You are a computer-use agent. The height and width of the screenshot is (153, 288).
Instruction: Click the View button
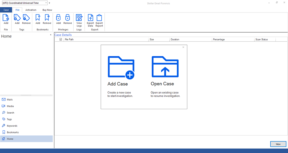pyautogui.click(x=278, y=144)
